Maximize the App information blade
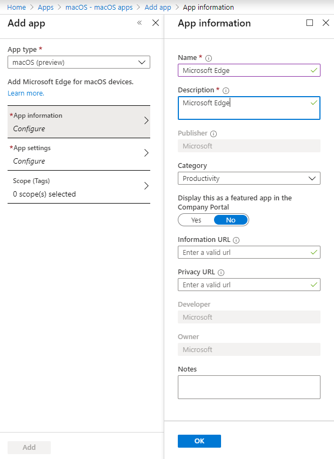 (x=309, y=23)
